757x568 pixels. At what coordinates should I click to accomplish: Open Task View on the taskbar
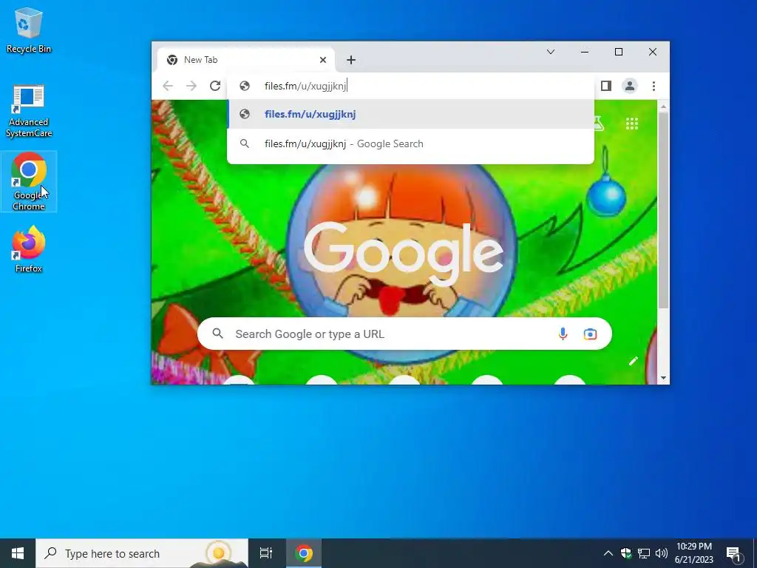pyautogui.click(x=266, y=553)
